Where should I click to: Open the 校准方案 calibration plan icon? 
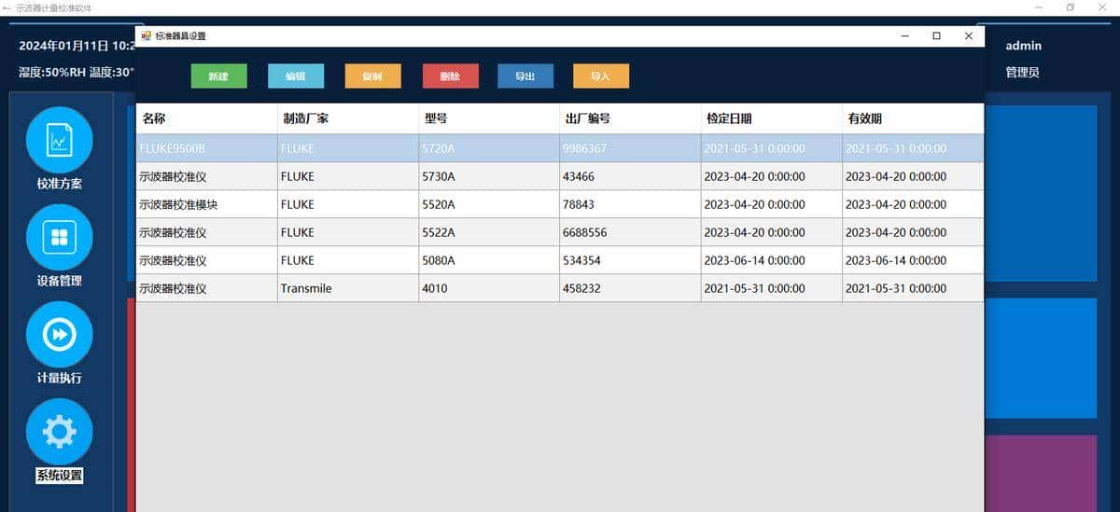point(59,140)
